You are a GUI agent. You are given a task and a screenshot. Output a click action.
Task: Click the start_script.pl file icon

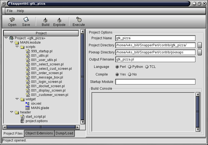pyautogui.click(x=22, y=117)
